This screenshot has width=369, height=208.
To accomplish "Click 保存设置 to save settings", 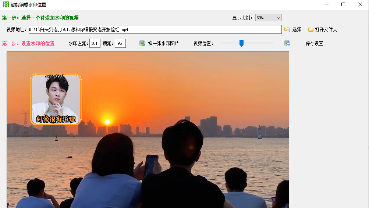I will click(x=315, y=43).
